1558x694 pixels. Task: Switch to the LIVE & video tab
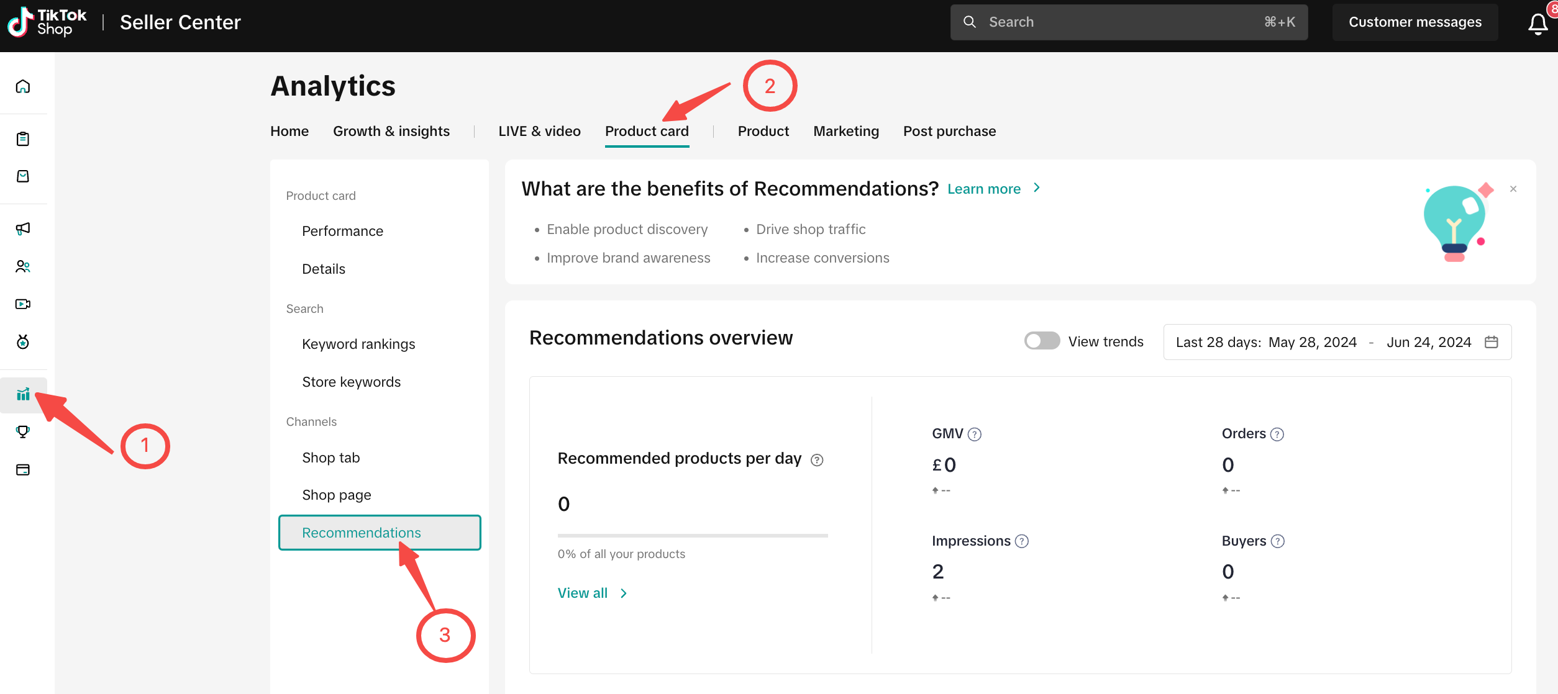click(539, 131)
